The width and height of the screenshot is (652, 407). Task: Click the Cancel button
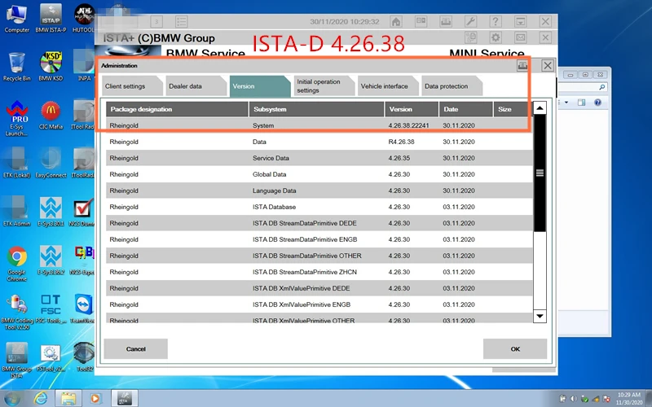pyautogui.click(x=135, y=349)
